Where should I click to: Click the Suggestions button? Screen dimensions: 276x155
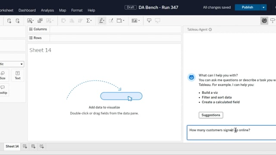pyautogui.click(x=211, y=115)
